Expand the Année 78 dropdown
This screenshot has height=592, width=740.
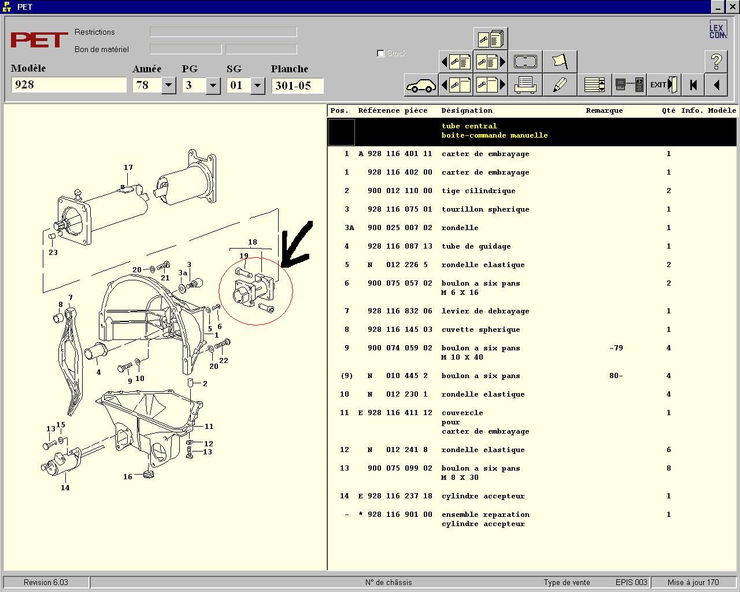(168, 86)
